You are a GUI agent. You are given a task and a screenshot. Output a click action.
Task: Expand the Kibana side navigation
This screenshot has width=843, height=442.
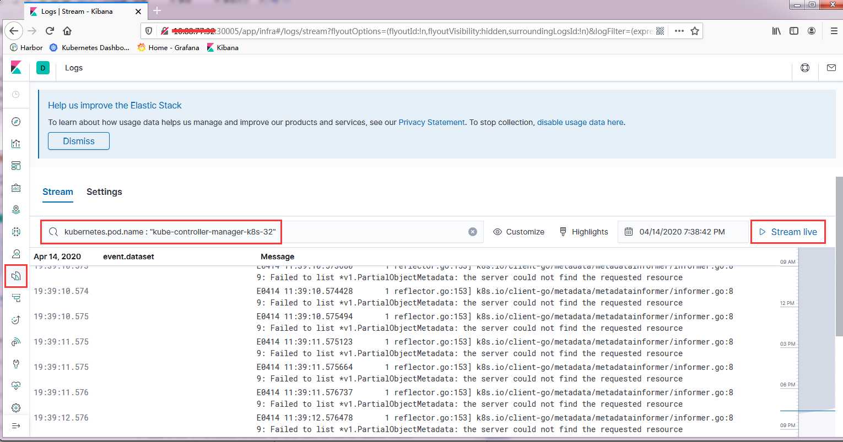(x=16, y=425)
